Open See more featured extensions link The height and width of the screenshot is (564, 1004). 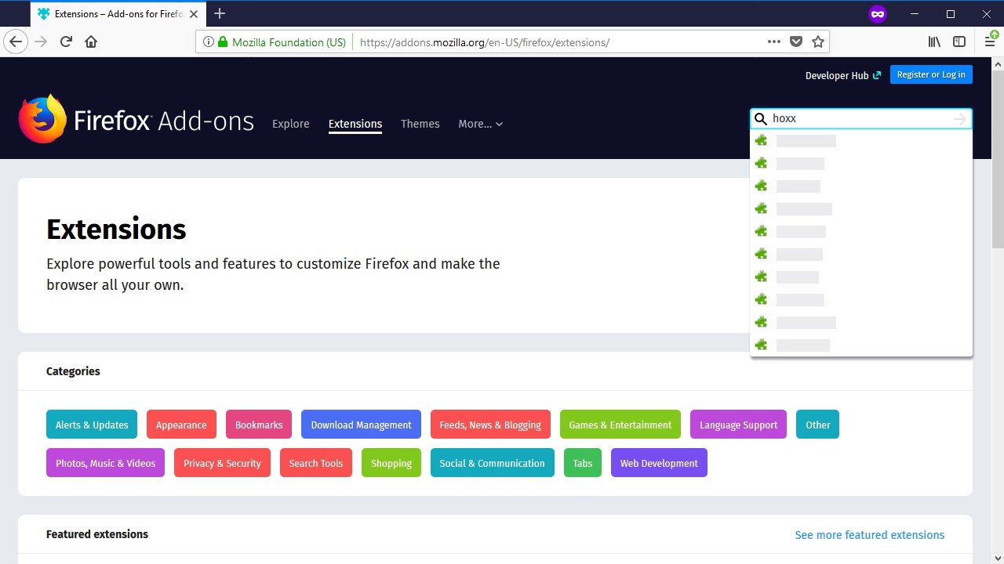coord(870,535)
